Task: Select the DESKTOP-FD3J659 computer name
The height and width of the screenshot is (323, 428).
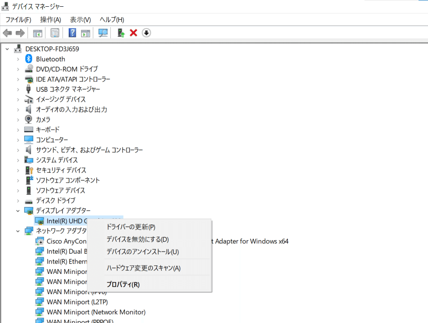Action: tap(52, 49)
